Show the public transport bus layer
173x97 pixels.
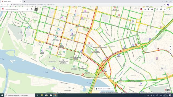[148, 9]
